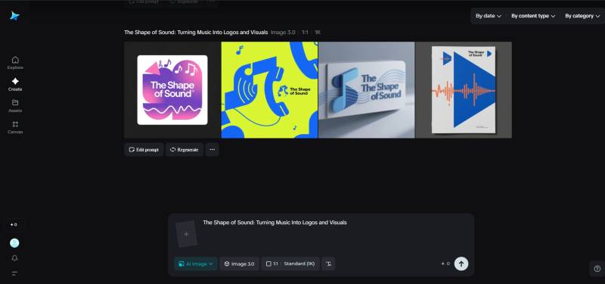605x284 pixels.
Task: Click the Image 3.0 label beside the title
Action: 283,33
